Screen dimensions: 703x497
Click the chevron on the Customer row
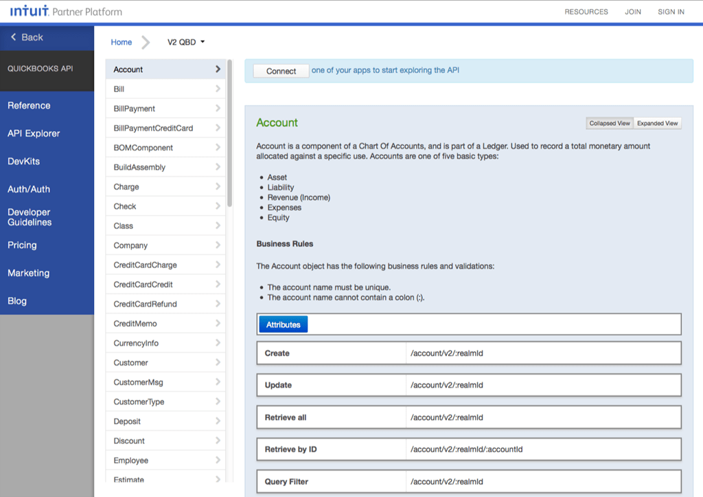pyautogui.click(x=218, y=362)
